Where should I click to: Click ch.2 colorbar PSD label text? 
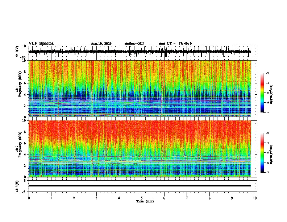click(271, 154)
